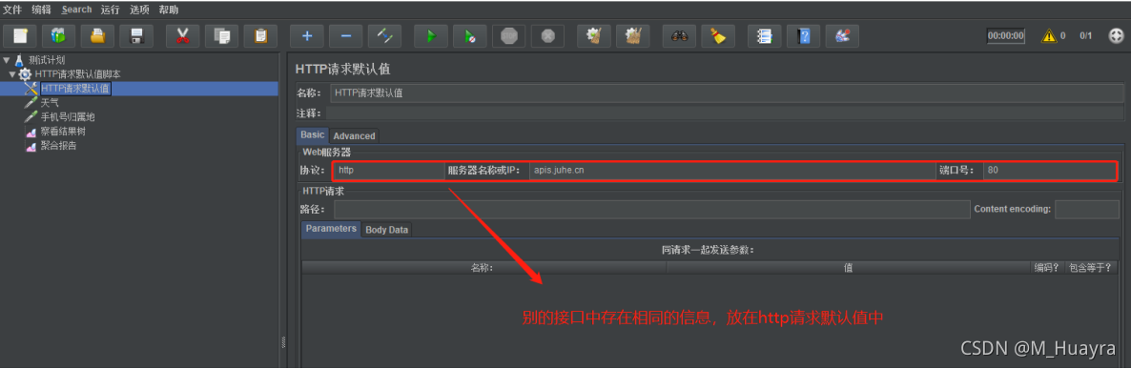Open the 文件 menu
The height and width of the screenshot is (369, 1131).
[12, 10]
